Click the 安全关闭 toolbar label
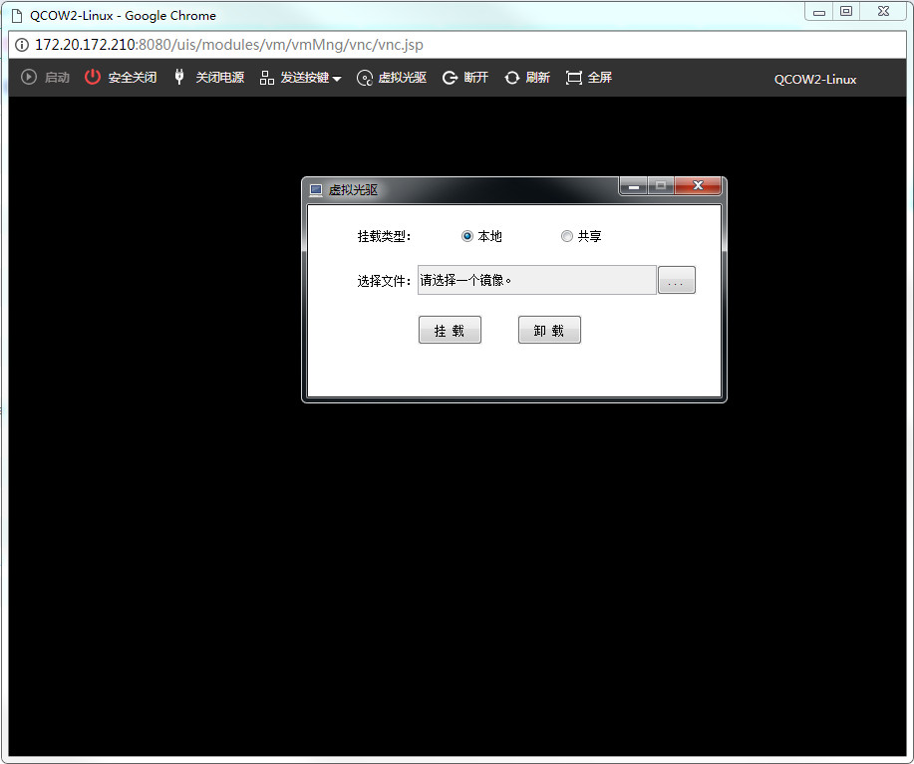Image resolution: width=914 pixels, height=764 pixels. pos(133,78)
